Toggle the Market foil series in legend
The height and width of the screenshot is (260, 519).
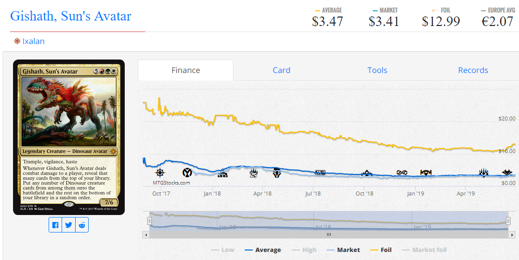pyautogui.click(x=424, y=250)
